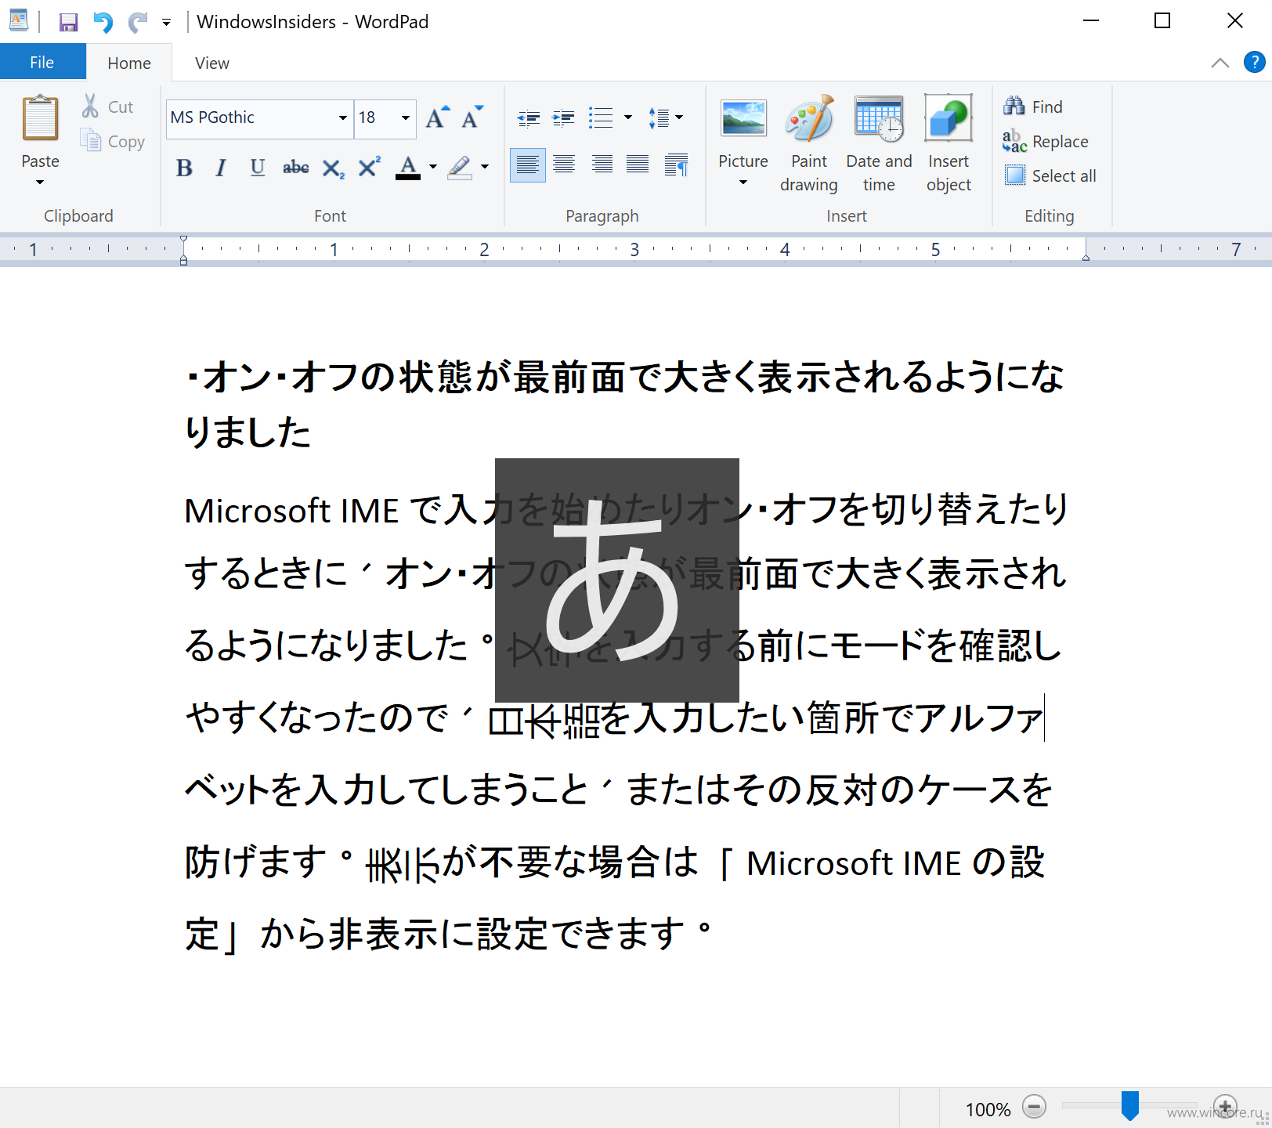This screenshot has height=1128, width=1272.
Task: Click Replace in Editing group
Action: point(1046,141)
